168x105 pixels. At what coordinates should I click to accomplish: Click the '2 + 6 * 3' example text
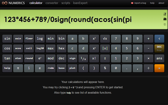pyautogui.click(x=73, y=87)
